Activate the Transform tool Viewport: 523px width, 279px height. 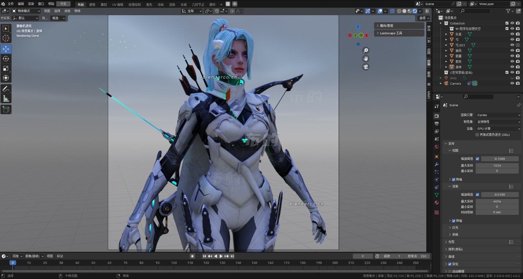click(6, 78)
